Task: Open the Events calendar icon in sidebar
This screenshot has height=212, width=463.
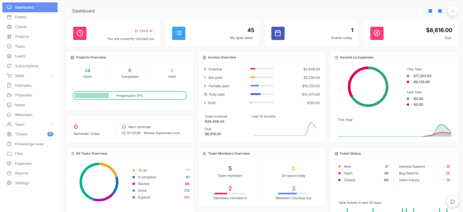Action: point(9,17)
